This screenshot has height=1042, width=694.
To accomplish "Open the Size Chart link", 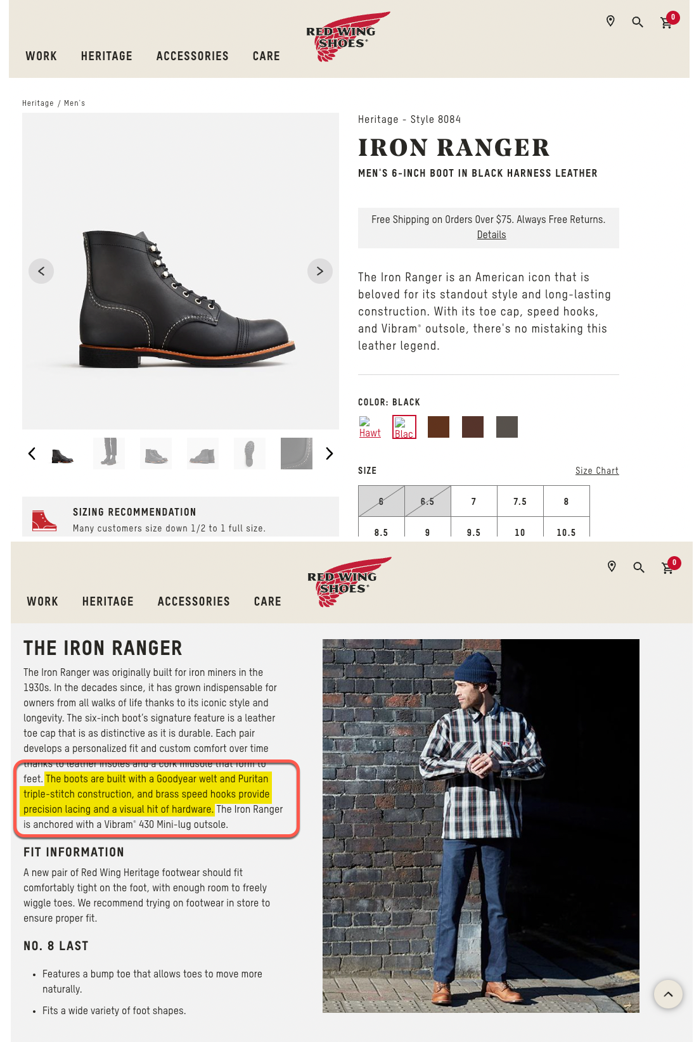I will 597,471.
